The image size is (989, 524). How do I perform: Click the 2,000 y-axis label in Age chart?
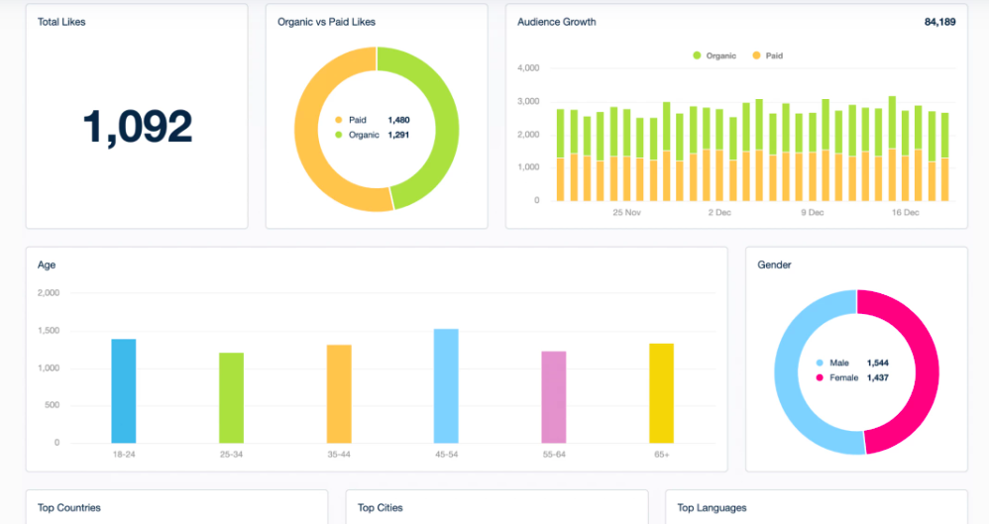[x=48, y=292]
